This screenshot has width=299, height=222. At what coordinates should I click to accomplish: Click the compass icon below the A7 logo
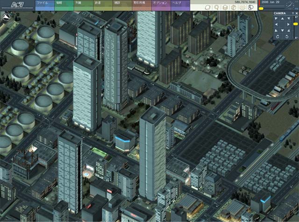coord(6,19)
